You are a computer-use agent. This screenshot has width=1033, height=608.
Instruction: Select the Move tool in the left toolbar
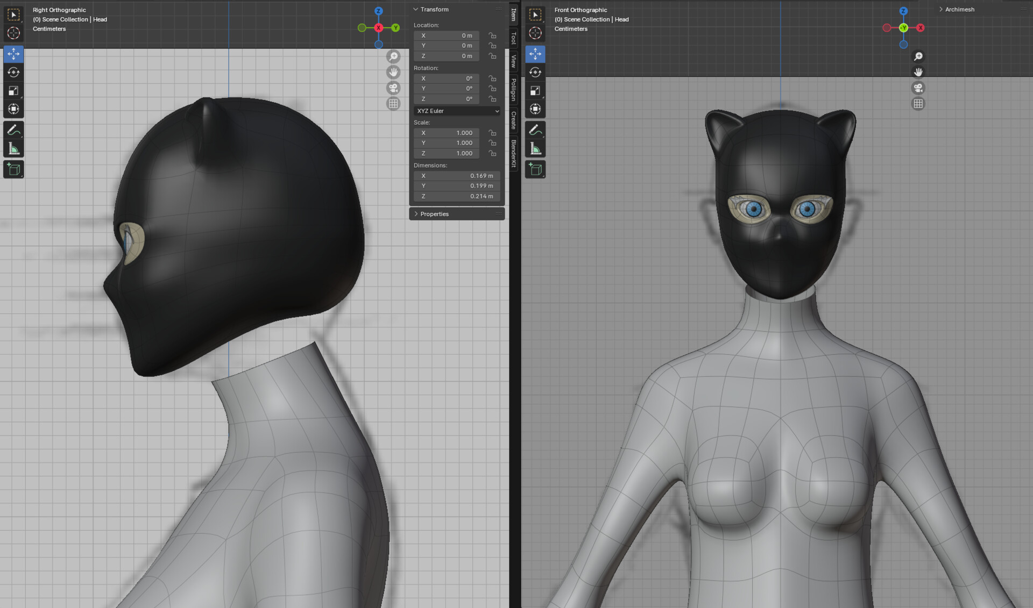coord(13,54)
